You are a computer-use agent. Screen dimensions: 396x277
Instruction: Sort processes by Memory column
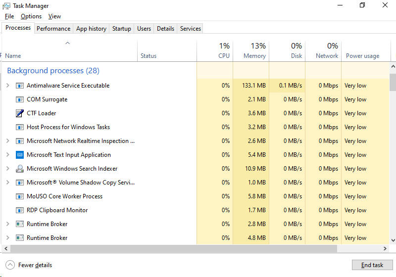point(251,51)
